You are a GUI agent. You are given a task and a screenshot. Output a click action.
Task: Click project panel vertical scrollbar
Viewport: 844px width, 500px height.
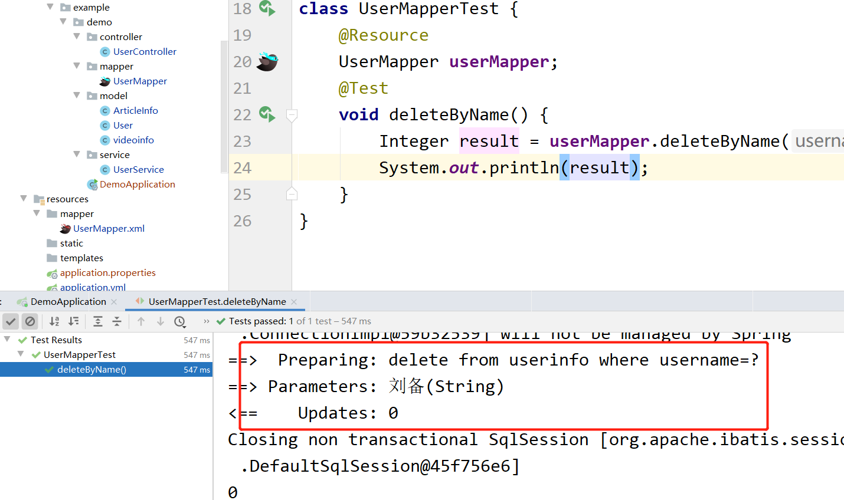click(x=224, y=106)
